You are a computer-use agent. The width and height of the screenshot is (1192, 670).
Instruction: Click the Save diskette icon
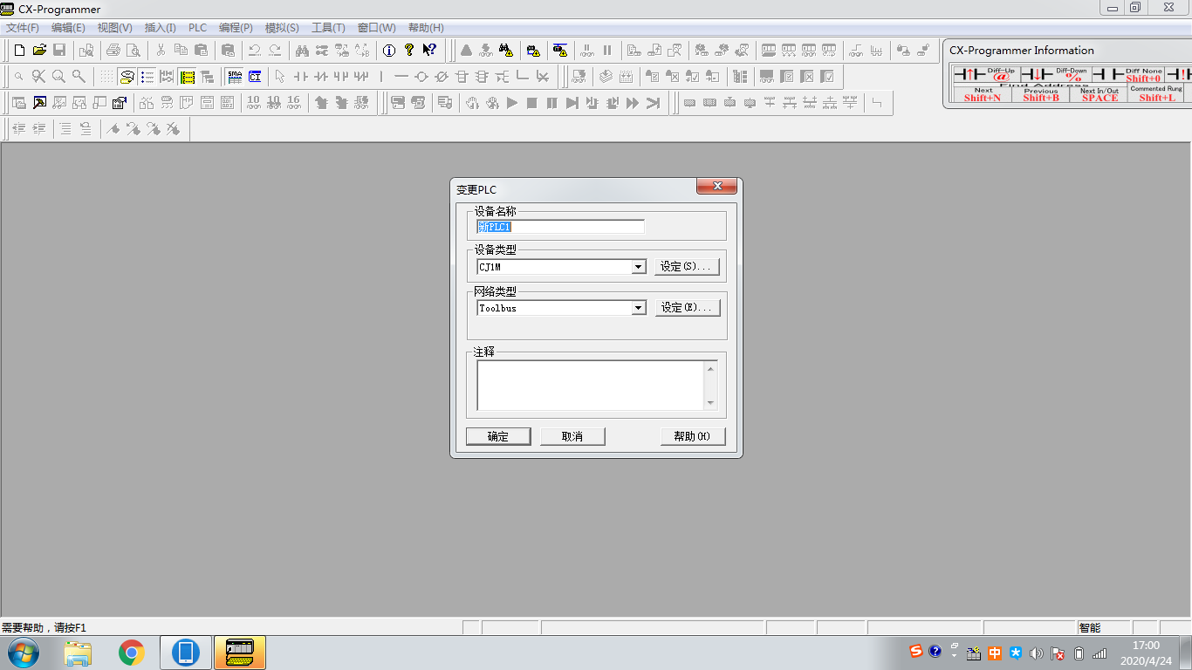click(x=59, y=51)
